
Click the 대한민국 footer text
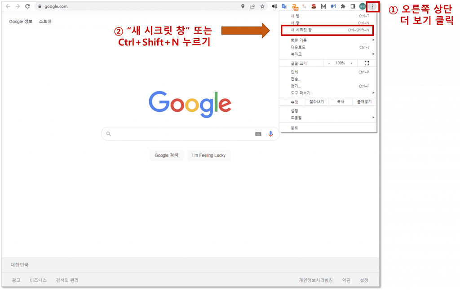click(x=20, y=265)
